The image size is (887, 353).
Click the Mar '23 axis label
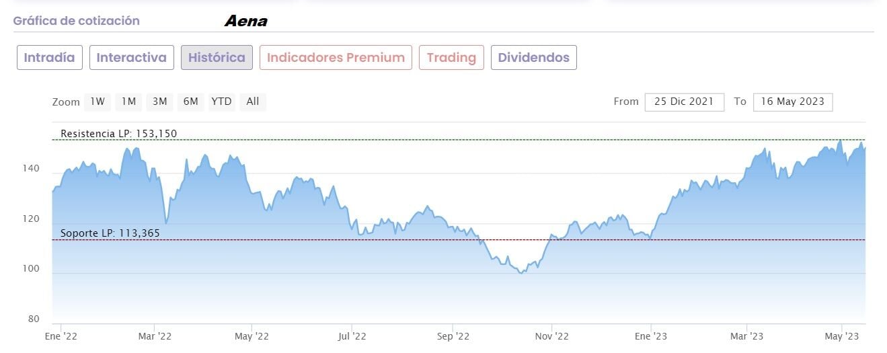(x=746, y=335)
